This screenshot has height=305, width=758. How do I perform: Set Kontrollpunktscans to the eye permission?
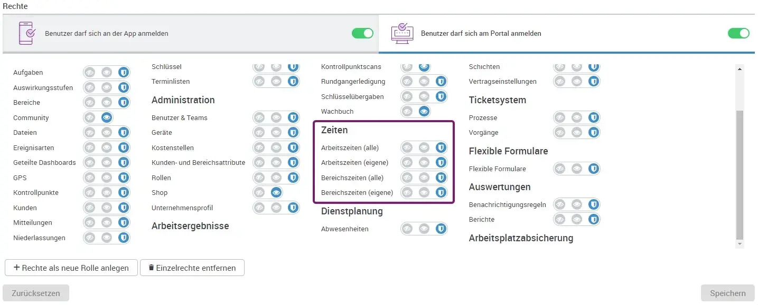(424, 66)
